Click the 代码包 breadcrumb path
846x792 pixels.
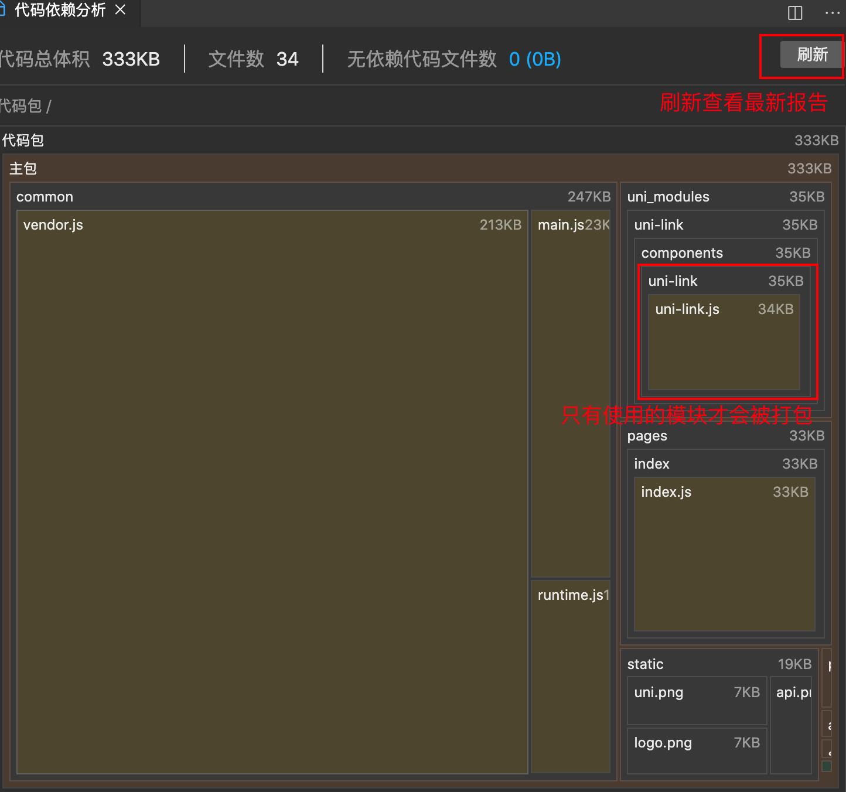21,106
